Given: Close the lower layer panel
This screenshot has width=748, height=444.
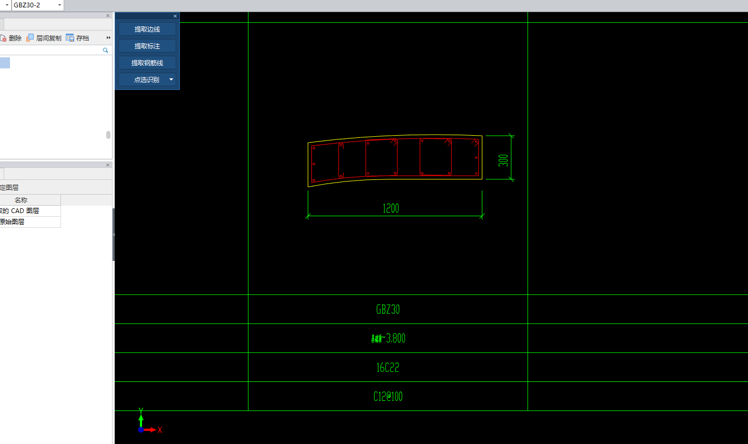Looking at the screenshot, I should pos(108,165).
